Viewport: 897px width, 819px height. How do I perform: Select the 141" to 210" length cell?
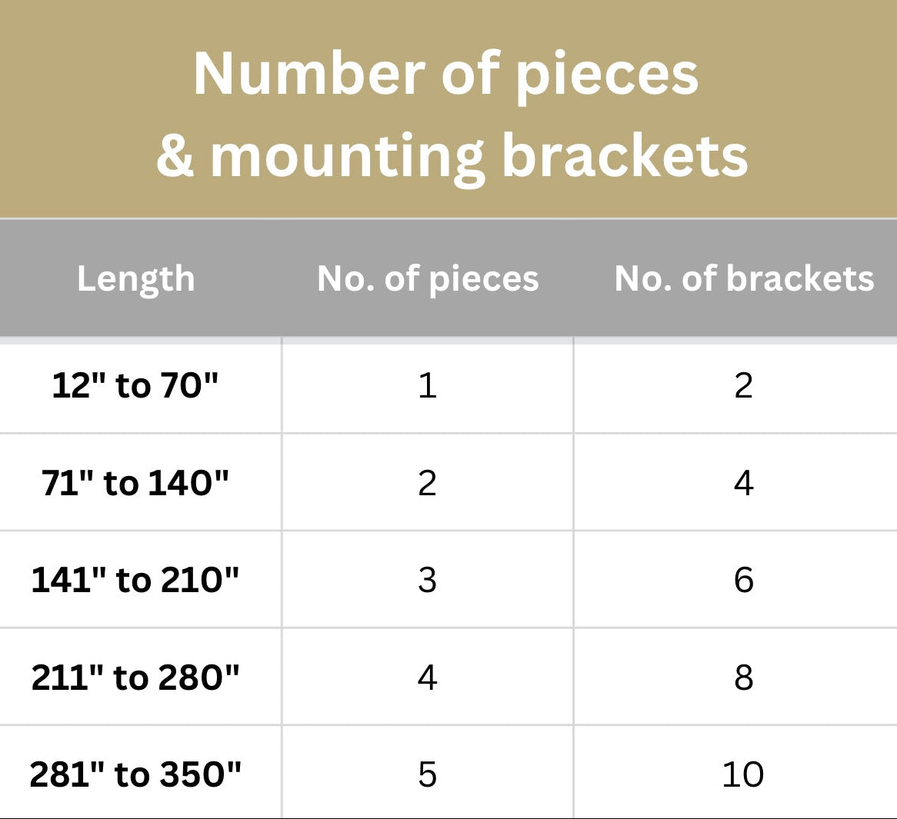[135, 580]
